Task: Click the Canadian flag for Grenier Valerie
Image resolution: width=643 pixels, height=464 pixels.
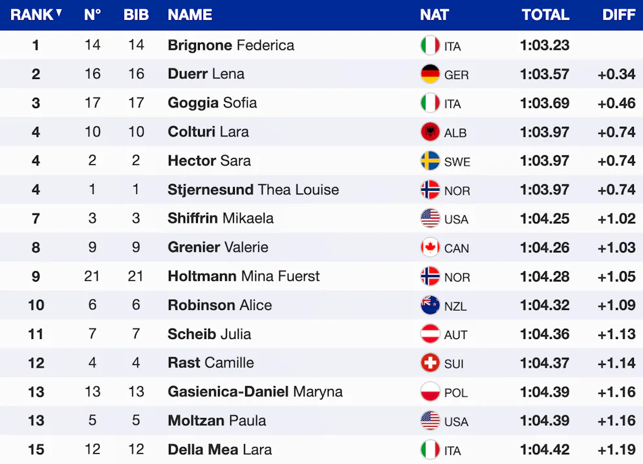Action: [x=430, y=247]
